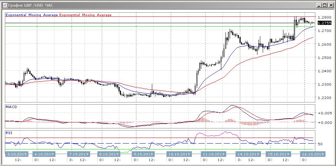Click the 1.2600 price axis label

coord(325,44)
